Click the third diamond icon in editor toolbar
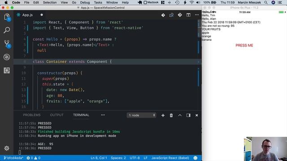287x161 pixels. (x=180, y=15)
